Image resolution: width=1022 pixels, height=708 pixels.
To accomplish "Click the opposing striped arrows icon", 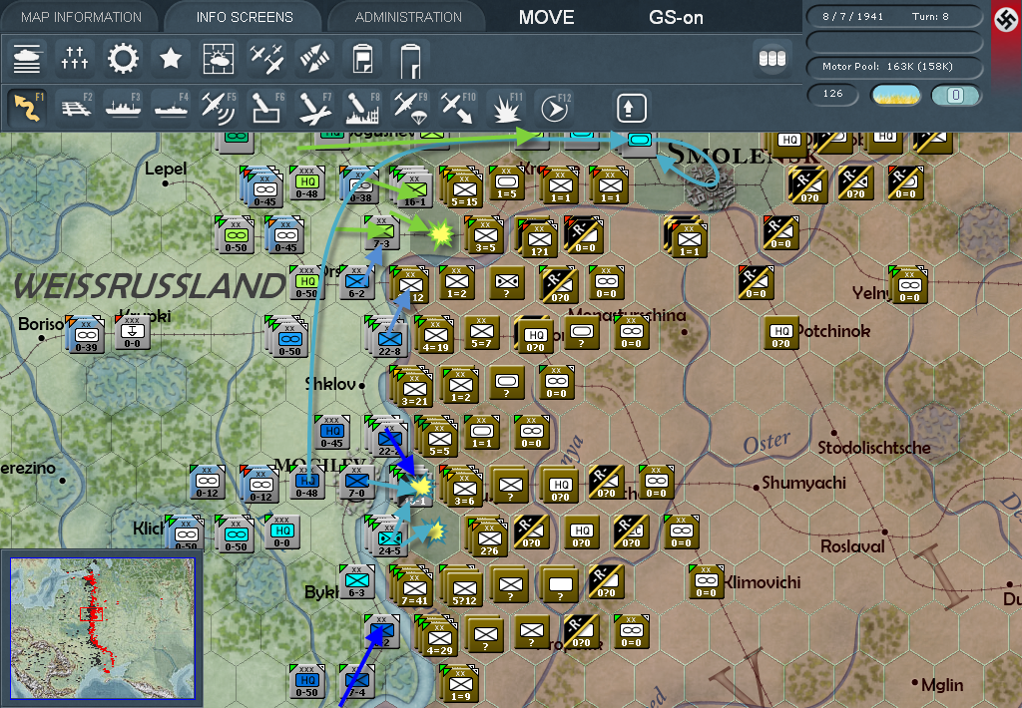I will (x=314, y=59).
